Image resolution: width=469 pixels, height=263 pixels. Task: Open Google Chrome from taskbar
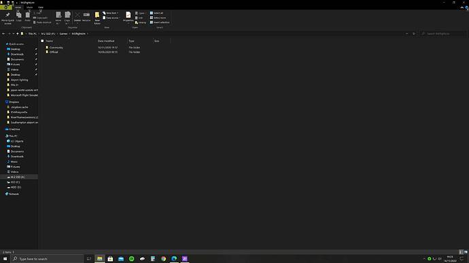tap(163, 259)
